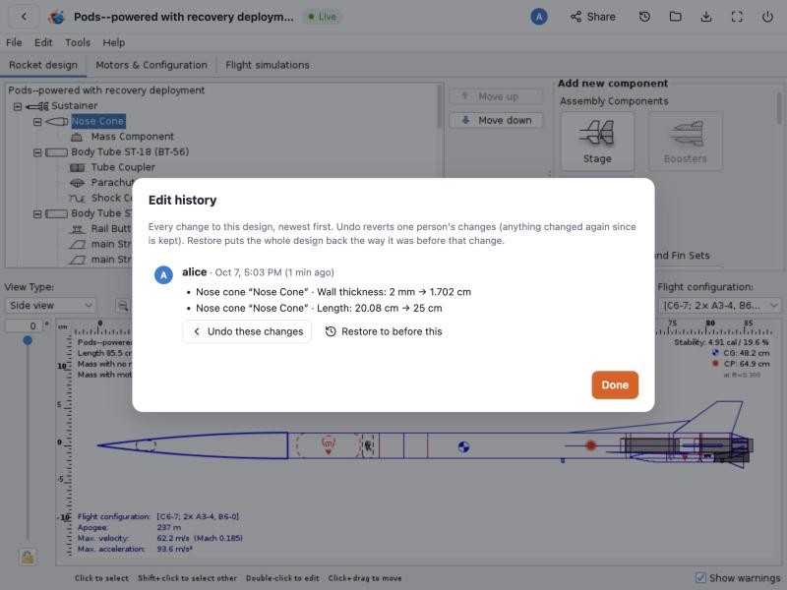The height and width of the screenshot is (590, 787).
Task: Click the Move down button
Action: pyautogui.click(x=496, y=120)
